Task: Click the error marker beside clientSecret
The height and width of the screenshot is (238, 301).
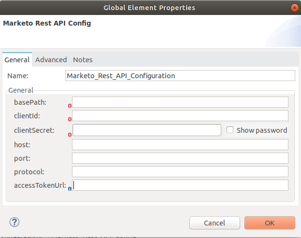Action: tap(70, 134)
